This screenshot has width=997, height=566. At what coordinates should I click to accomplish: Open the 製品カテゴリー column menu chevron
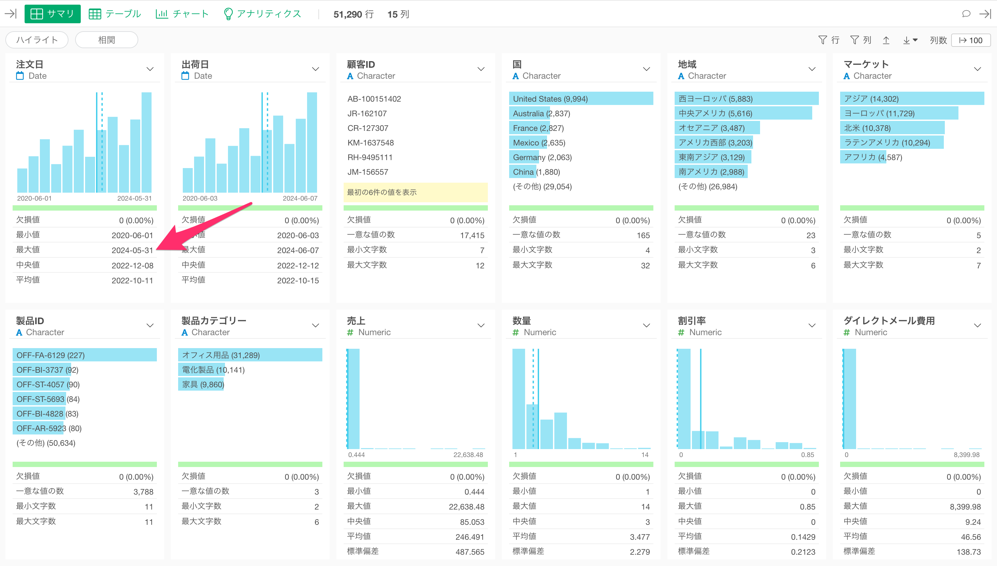point(315,326)
